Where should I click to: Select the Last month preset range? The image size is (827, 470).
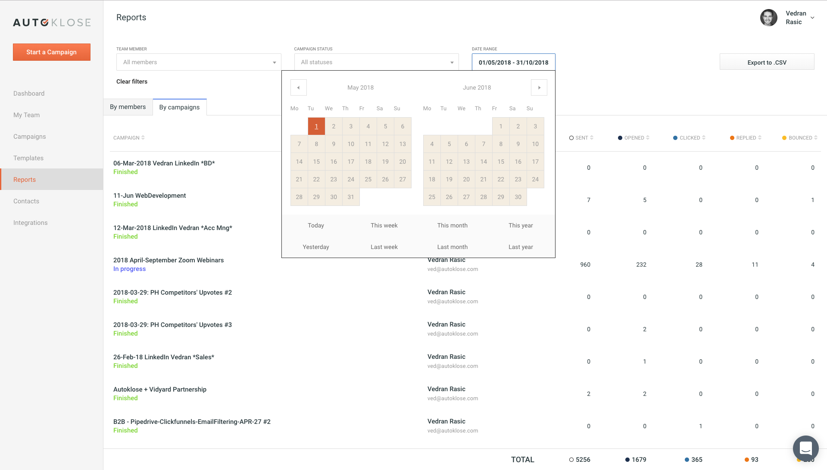(x=452, y=247)
